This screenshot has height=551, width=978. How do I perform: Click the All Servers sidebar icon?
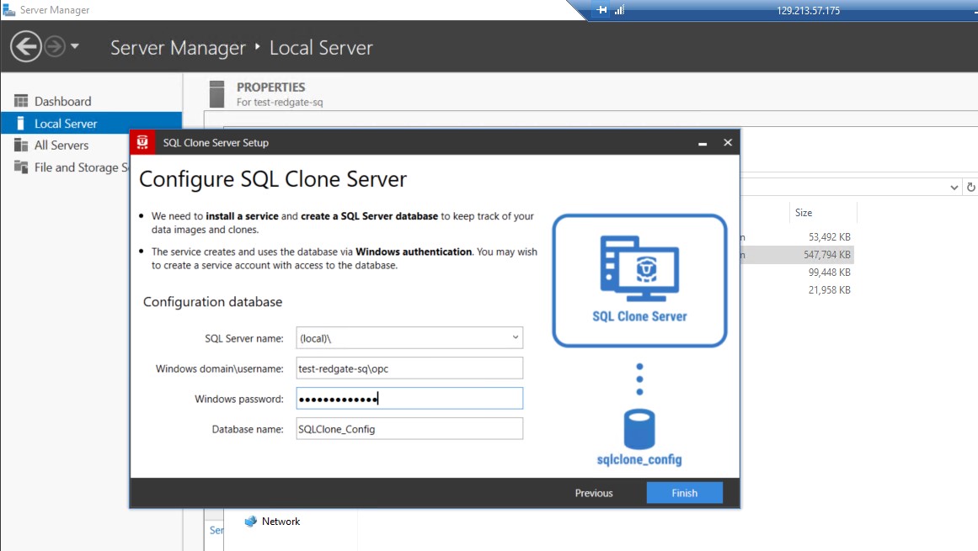[21, 145]
